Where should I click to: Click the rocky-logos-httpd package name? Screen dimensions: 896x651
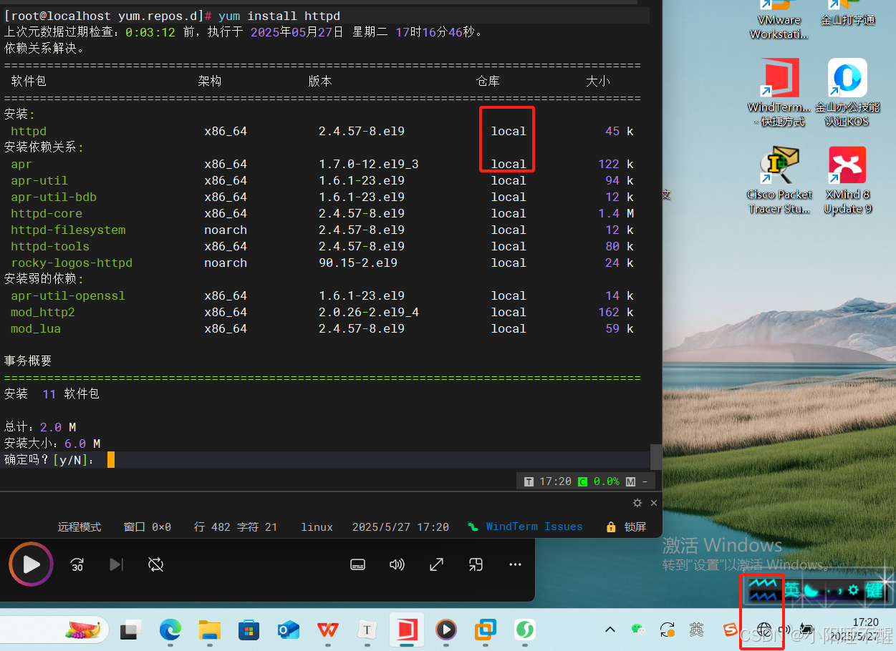point(72,263)
